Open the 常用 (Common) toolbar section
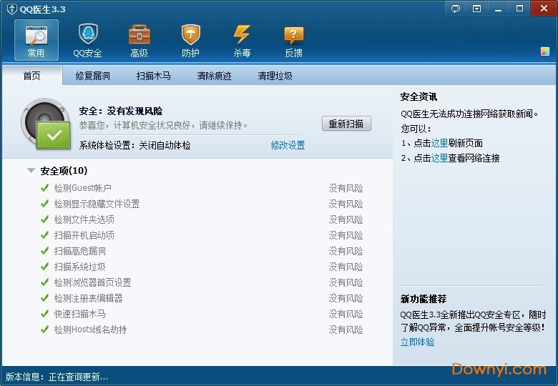Image resolution: width=558 pixels, height=386 pixels. 36,40
